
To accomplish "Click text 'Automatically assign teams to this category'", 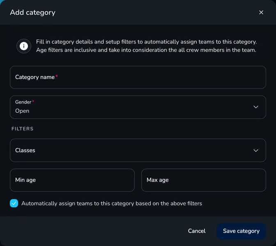I will [x=78, y=203].
